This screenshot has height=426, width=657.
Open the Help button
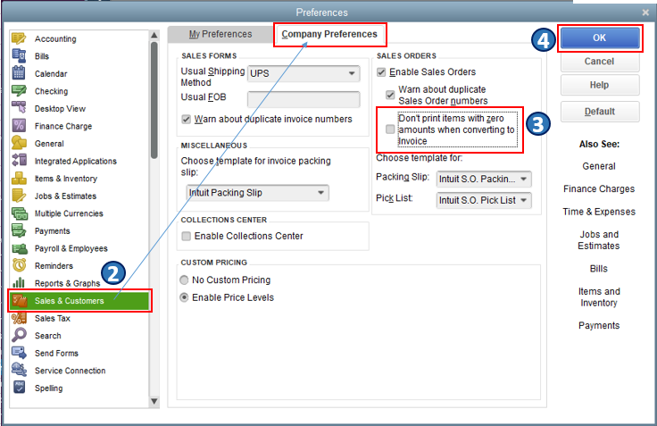600,85
